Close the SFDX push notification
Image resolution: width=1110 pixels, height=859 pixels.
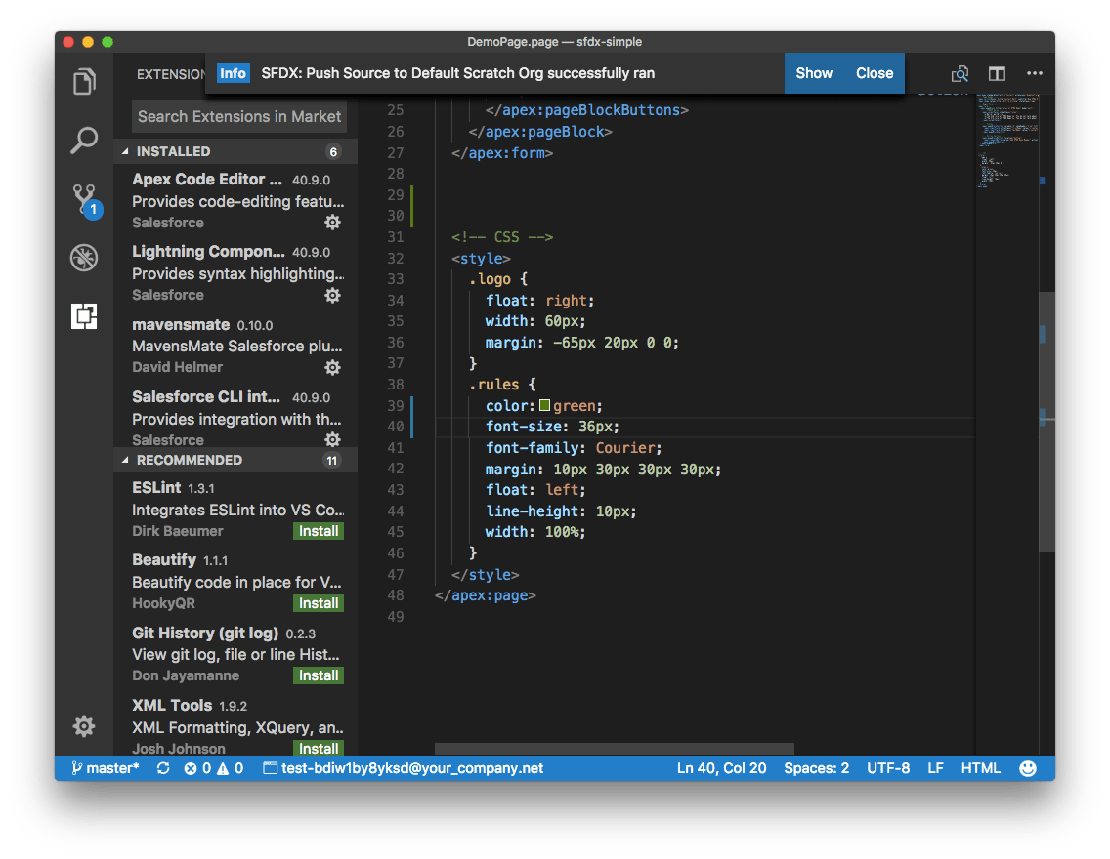coord(875,73)
